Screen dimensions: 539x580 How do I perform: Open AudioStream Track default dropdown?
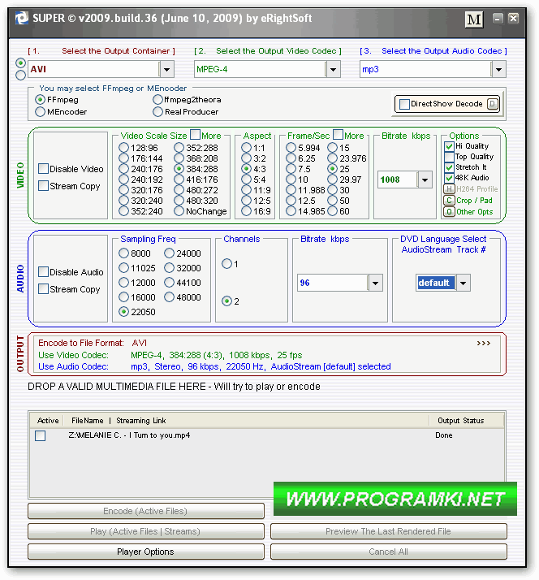[x=463, y=284]
